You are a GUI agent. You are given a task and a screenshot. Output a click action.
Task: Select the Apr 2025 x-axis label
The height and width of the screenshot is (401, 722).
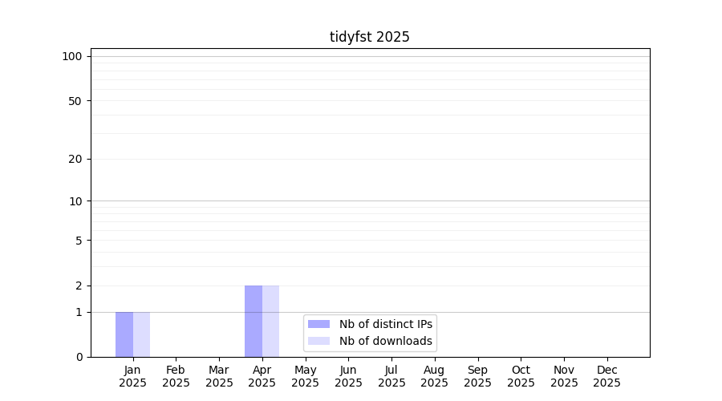point(262,376)
